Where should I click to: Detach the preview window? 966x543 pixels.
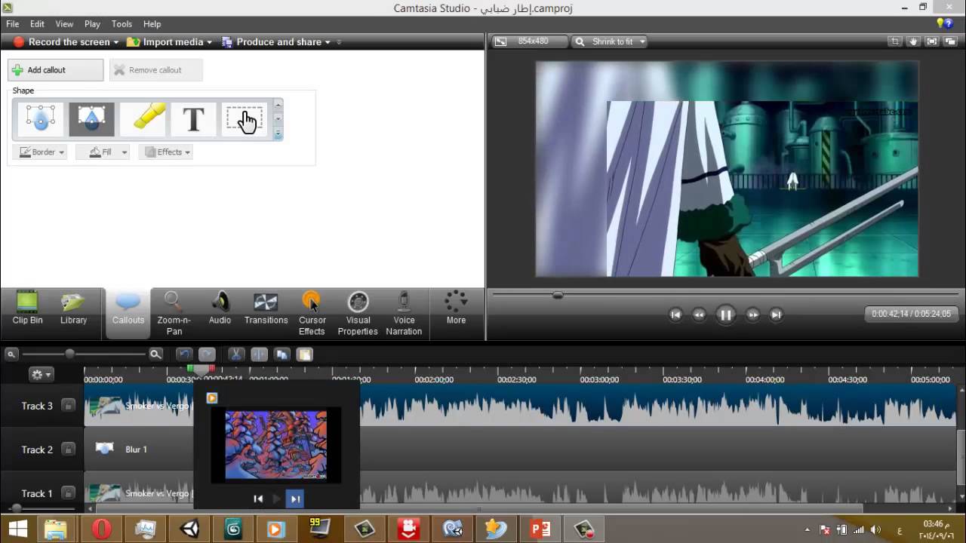tap(950, 41)
